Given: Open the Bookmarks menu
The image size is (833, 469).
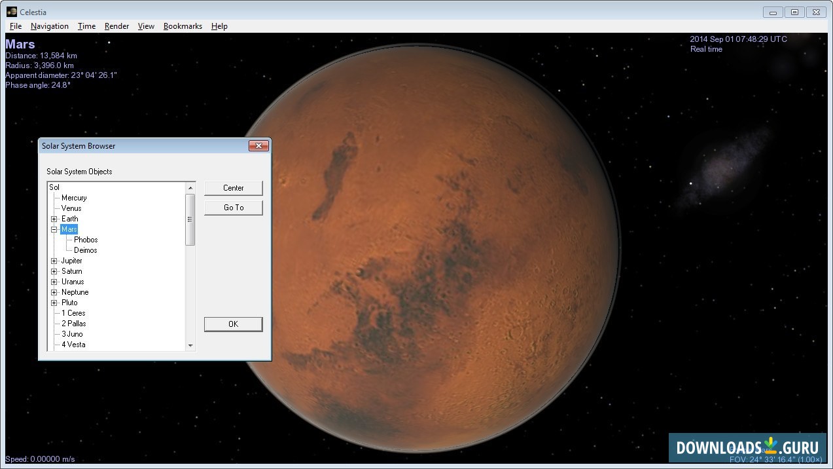Looking at the screenshot, I should [x=182, y=26].
